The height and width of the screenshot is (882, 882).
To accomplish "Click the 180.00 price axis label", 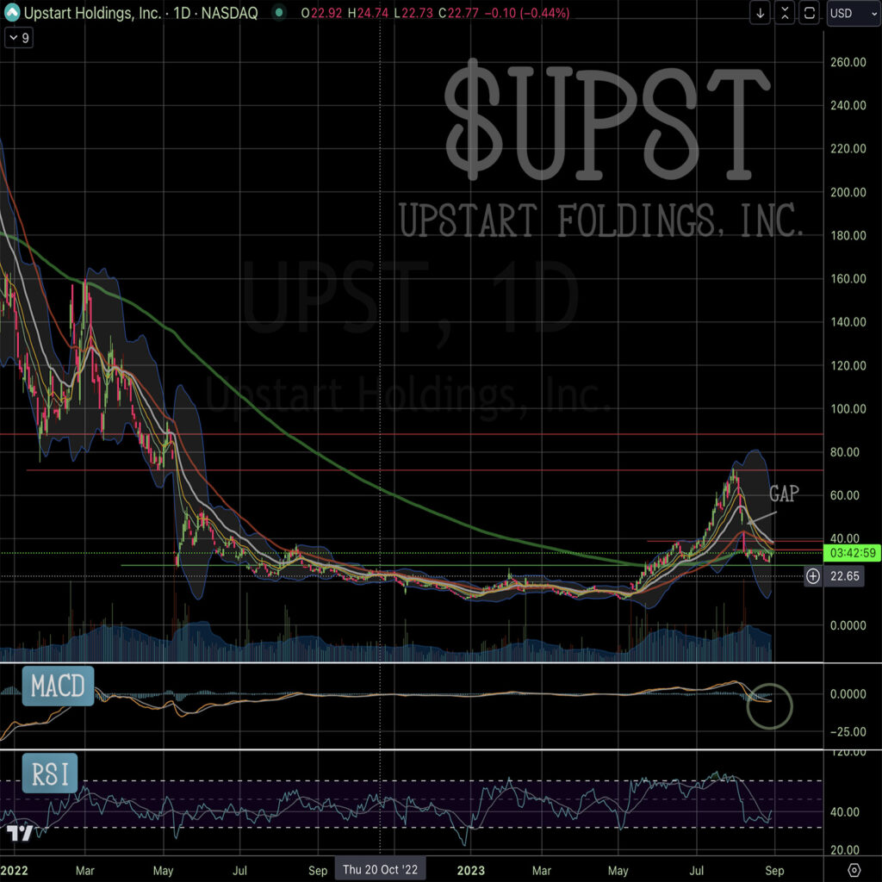I will 848,236.
